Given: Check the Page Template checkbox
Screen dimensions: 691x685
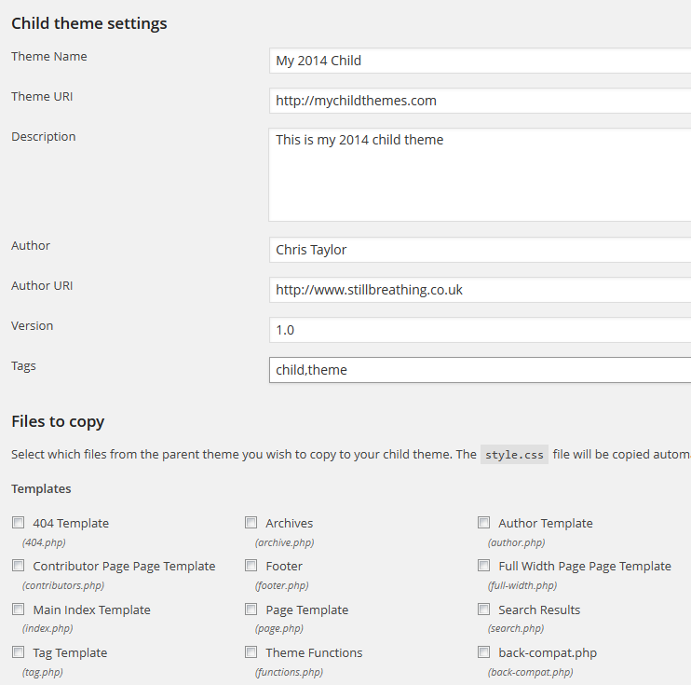Looking at the screenshot, I should point(251,610).
